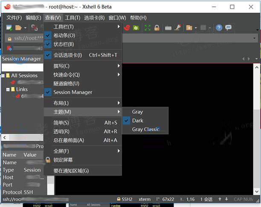Click the green Xftp toolbar icon

click(136, 28)
